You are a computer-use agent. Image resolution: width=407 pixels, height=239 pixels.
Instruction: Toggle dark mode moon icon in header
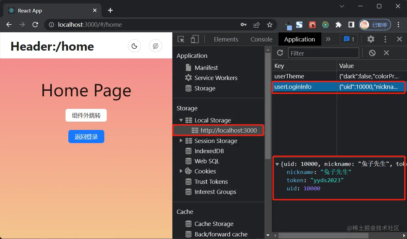point(134,46)
